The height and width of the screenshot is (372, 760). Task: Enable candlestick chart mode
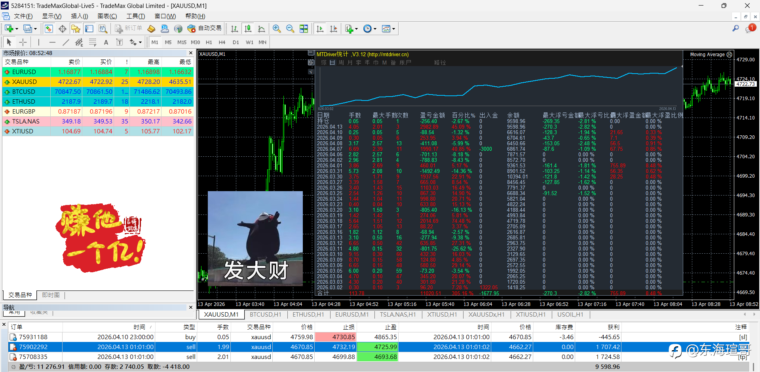point(248,28)
